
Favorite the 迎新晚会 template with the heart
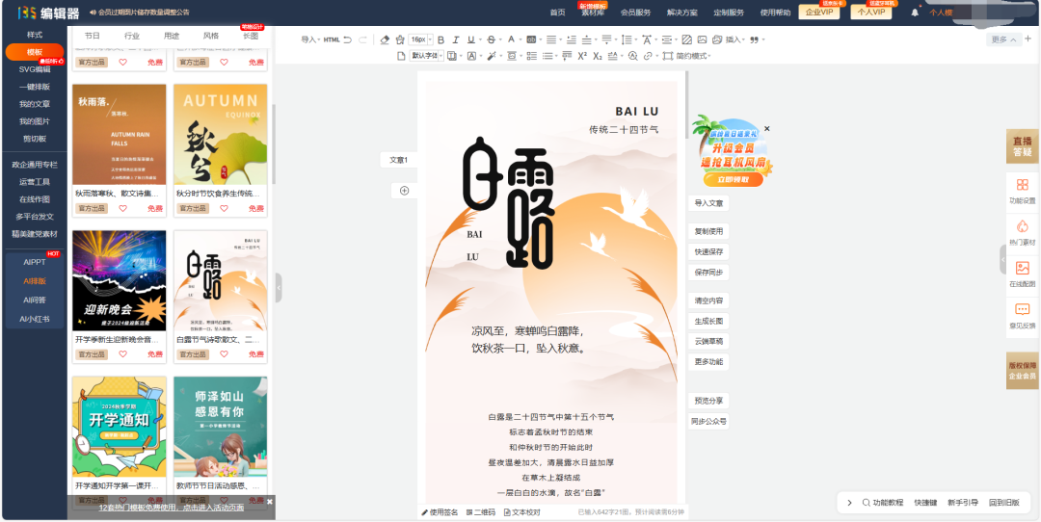(122, 354)
